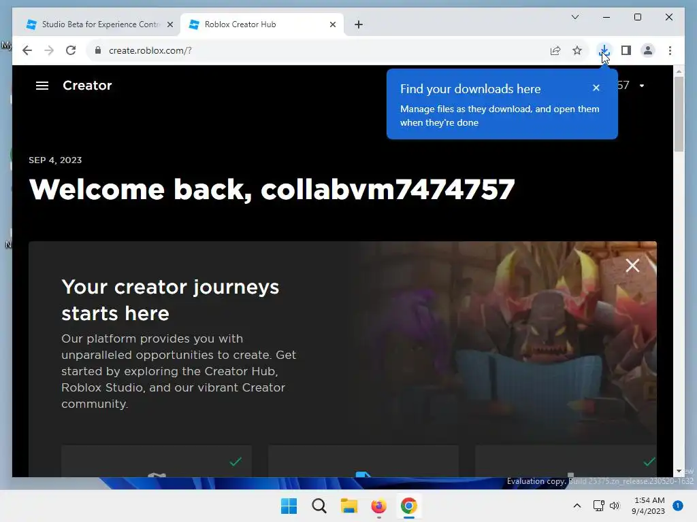This screenshot has width=697, height=522.
Task: Click the 'SEP 4, 2023' date text
Action: [x=55, y=160]
